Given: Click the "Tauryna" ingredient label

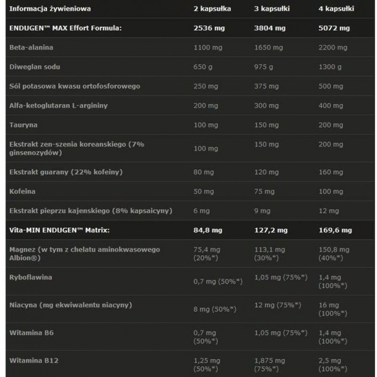Looking at the screenshot, I should pyautogui.click(x=23, y=125).
